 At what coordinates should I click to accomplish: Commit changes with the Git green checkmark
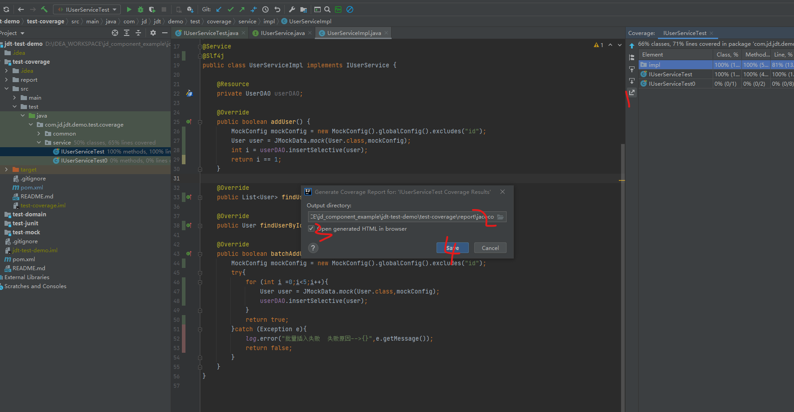(x=230, y=9)
